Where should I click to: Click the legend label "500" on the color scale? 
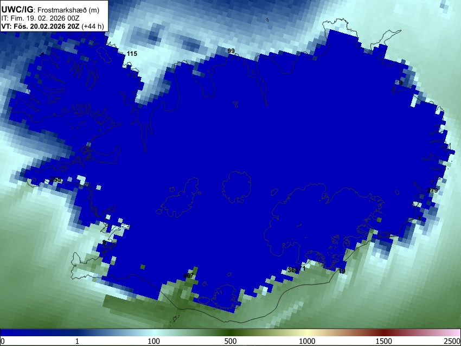tap(230, 341)
